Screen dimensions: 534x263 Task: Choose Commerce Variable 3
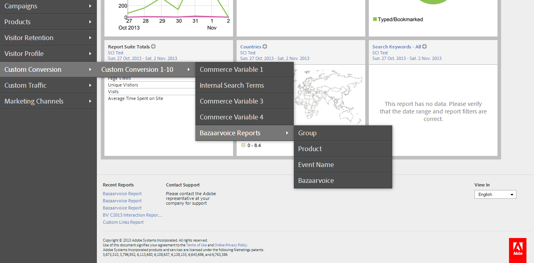click(x=245, y=101)
